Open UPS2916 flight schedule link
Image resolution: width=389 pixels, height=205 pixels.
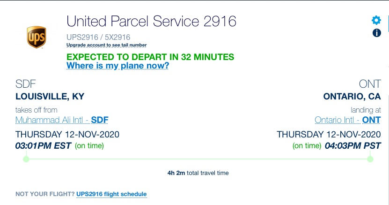pos(111,194)
